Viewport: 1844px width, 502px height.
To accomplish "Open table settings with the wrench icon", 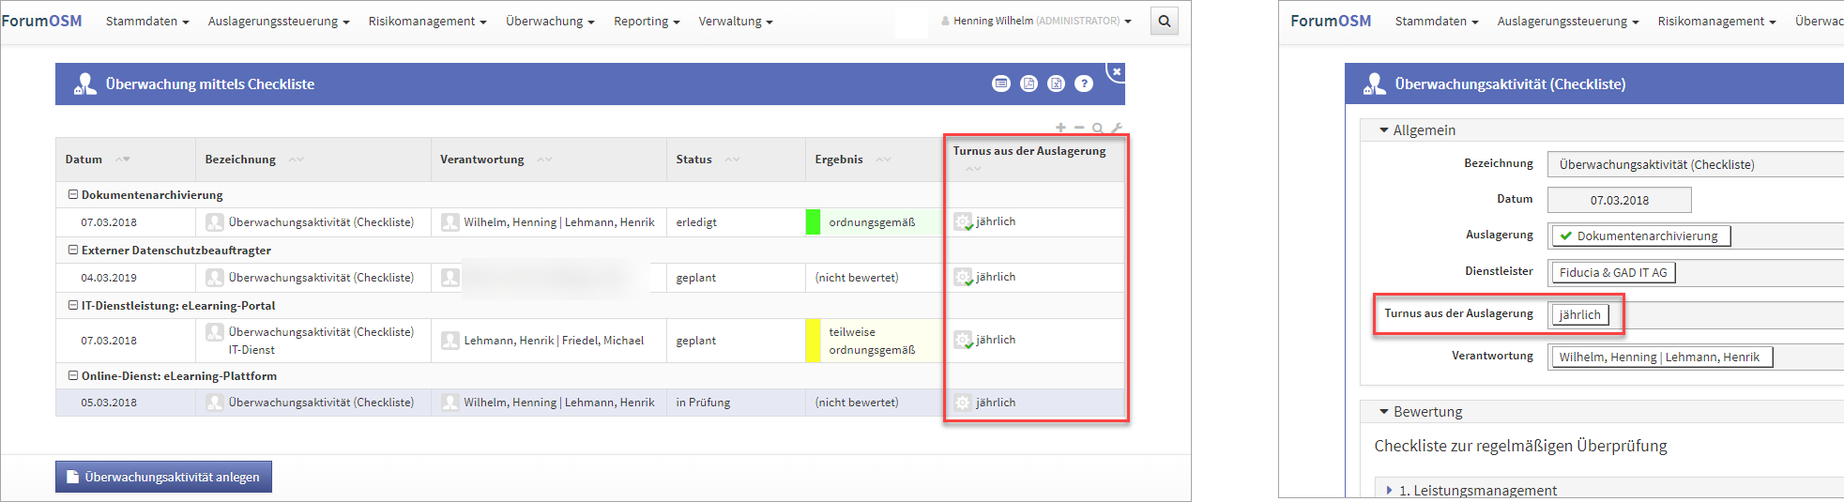I will point(1116,128).
